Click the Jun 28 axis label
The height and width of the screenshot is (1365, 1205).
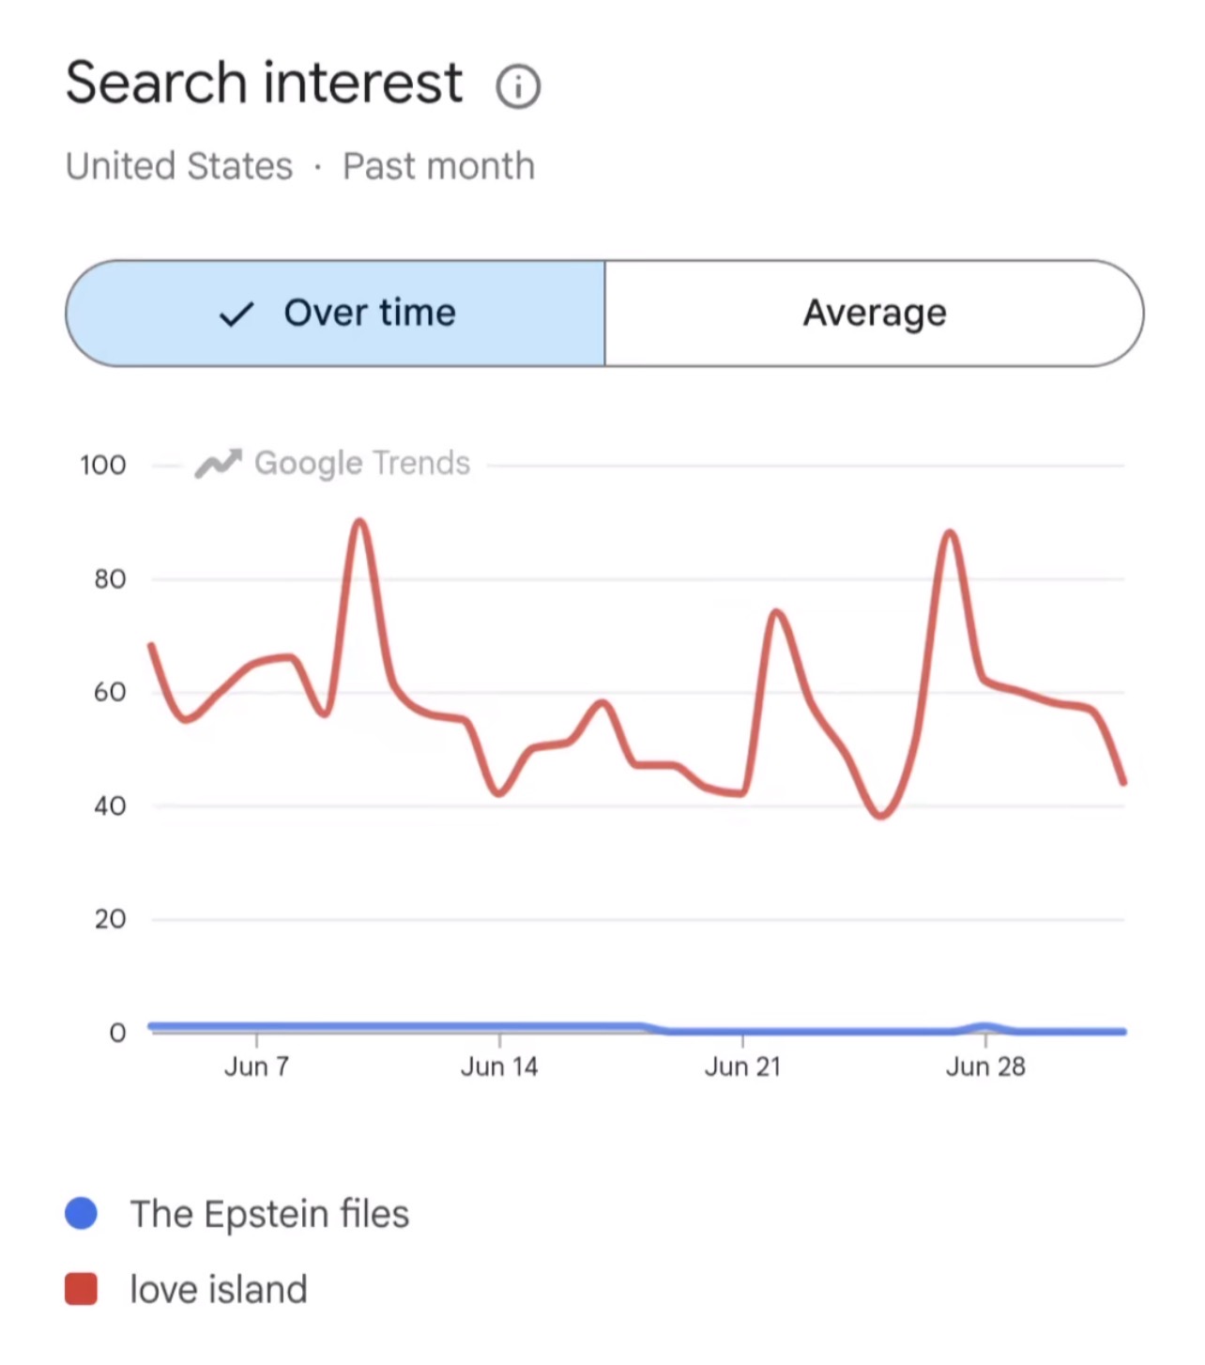click(985, 1067)
